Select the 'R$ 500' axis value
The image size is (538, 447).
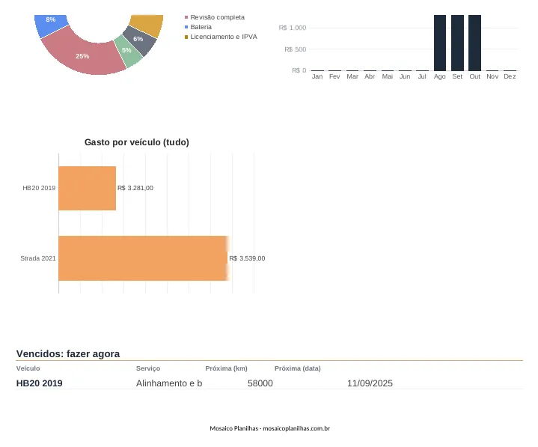coord(295,49)
